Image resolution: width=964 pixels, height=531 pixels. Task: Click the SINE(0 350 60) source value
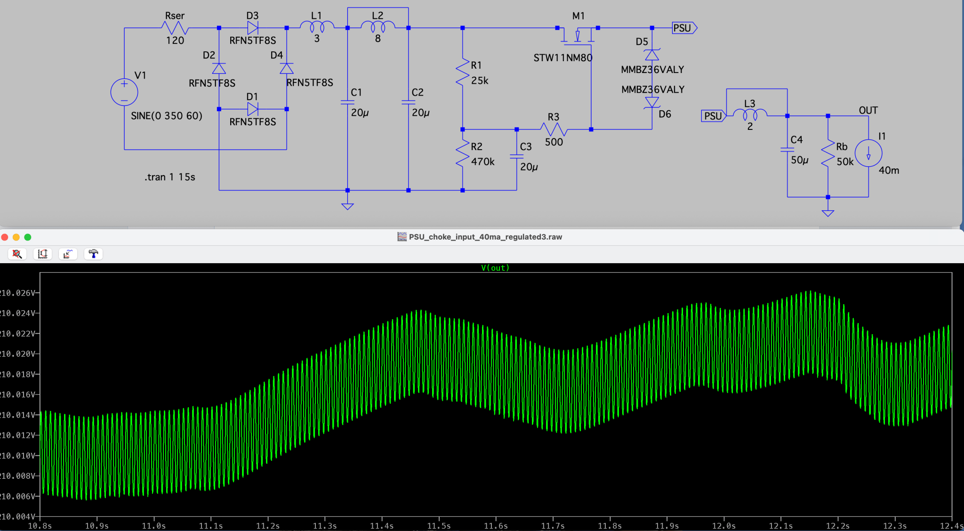(167, 116)
